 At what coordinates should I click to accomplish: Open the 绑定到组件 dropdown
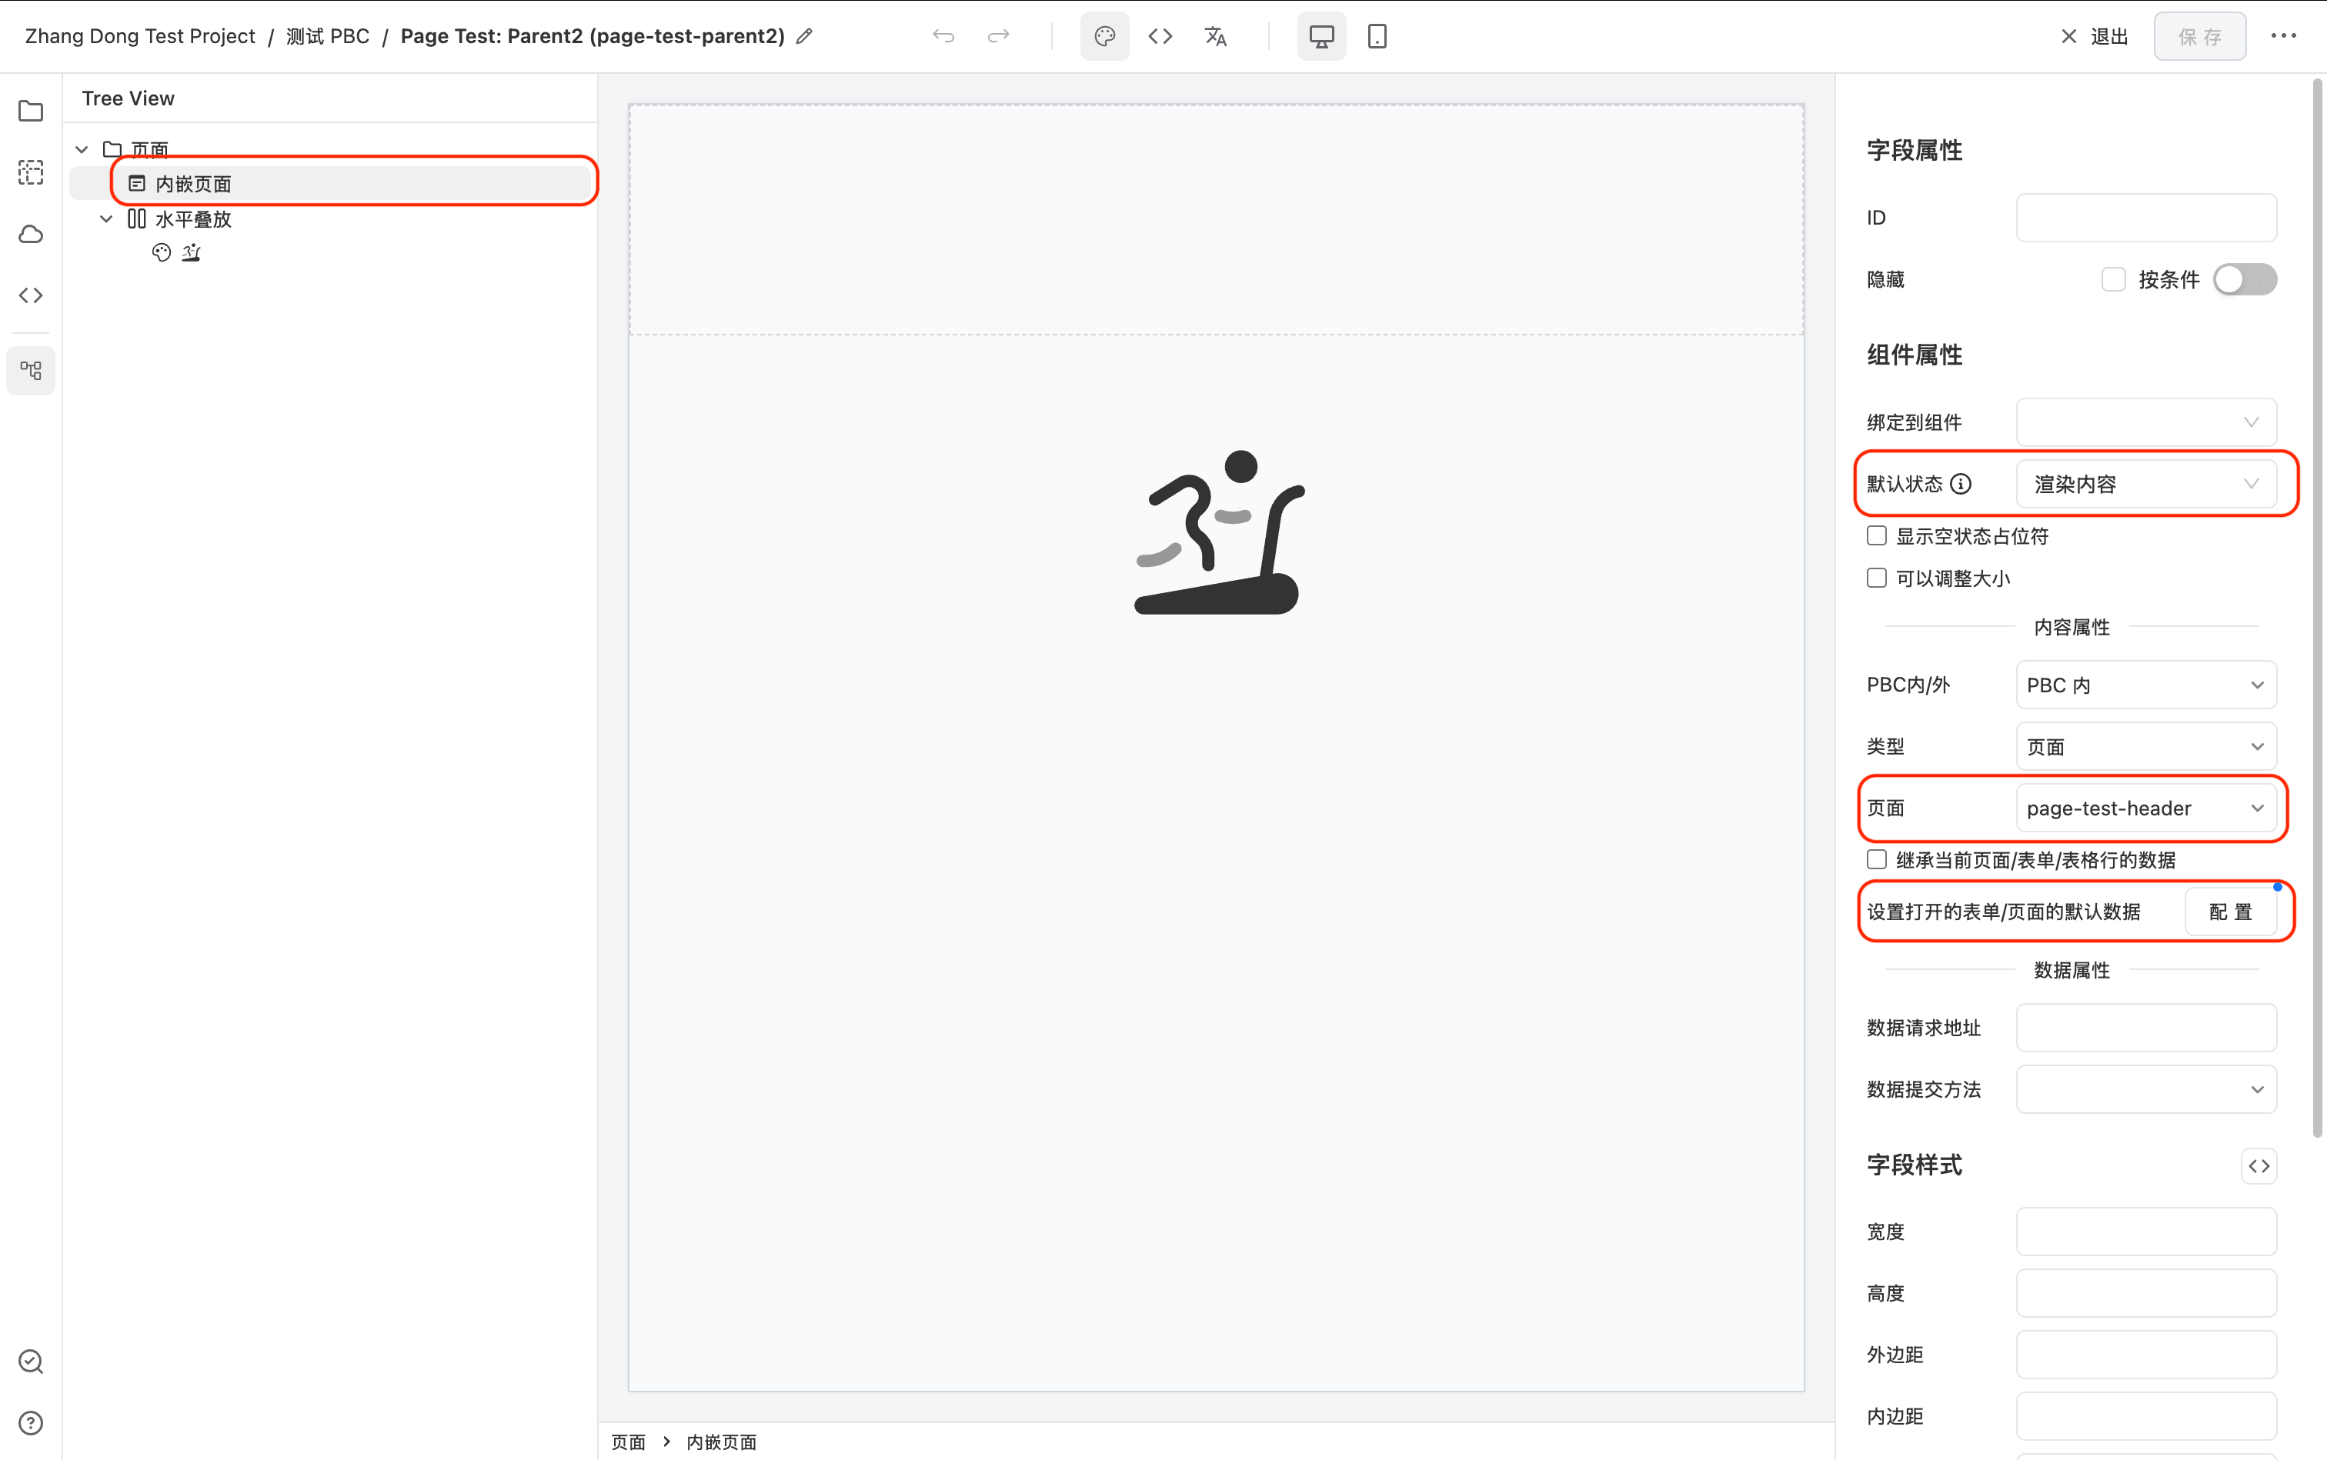click(x=2146, y=422)
